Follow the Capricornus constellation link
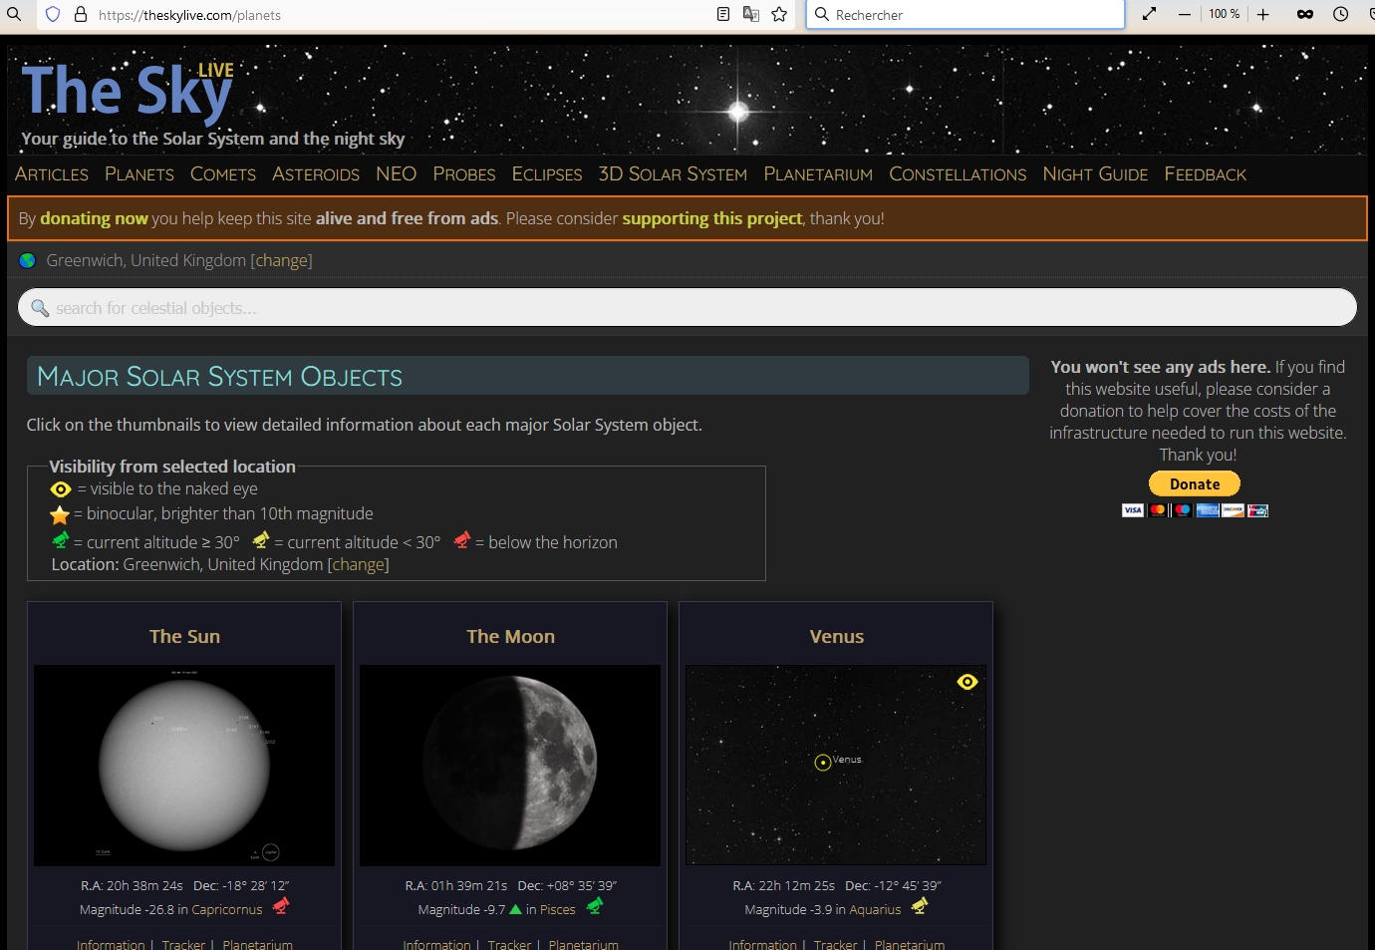Viewport: 1375px width, 950px height. pos(226,910)
